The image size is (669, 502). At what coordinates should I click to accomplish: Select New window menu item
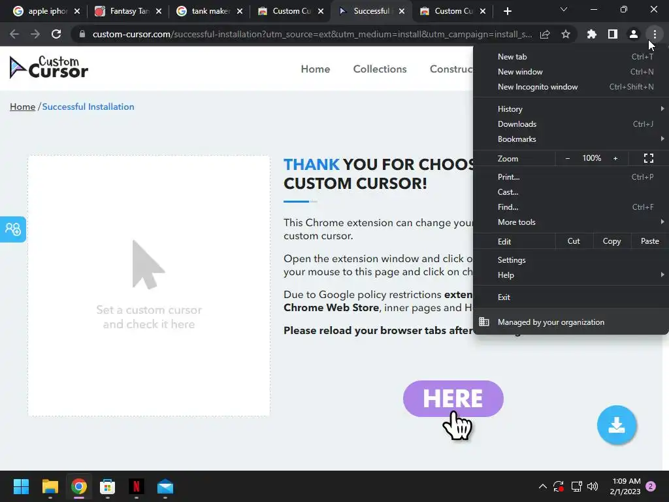click(x=571, y=72)
